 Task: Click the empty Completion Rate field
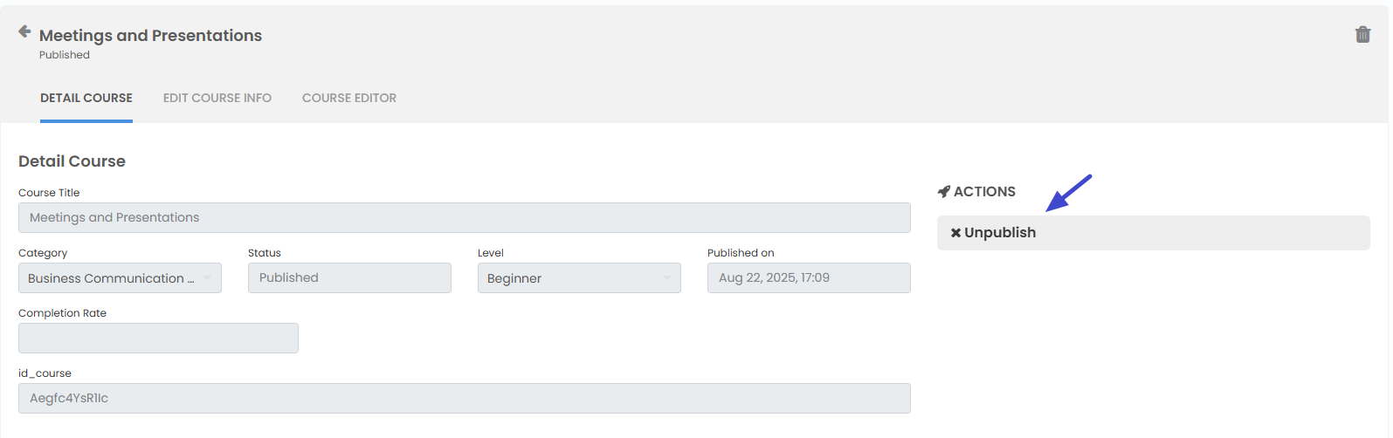tap(158, 339)
